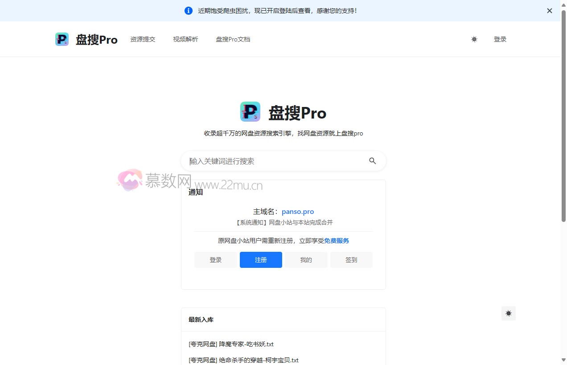Image resolution: width=567 pixels, height=365 pixels.
Task: Click the 登录 button inside the notice panel
Action: click(x=216, y=260)
